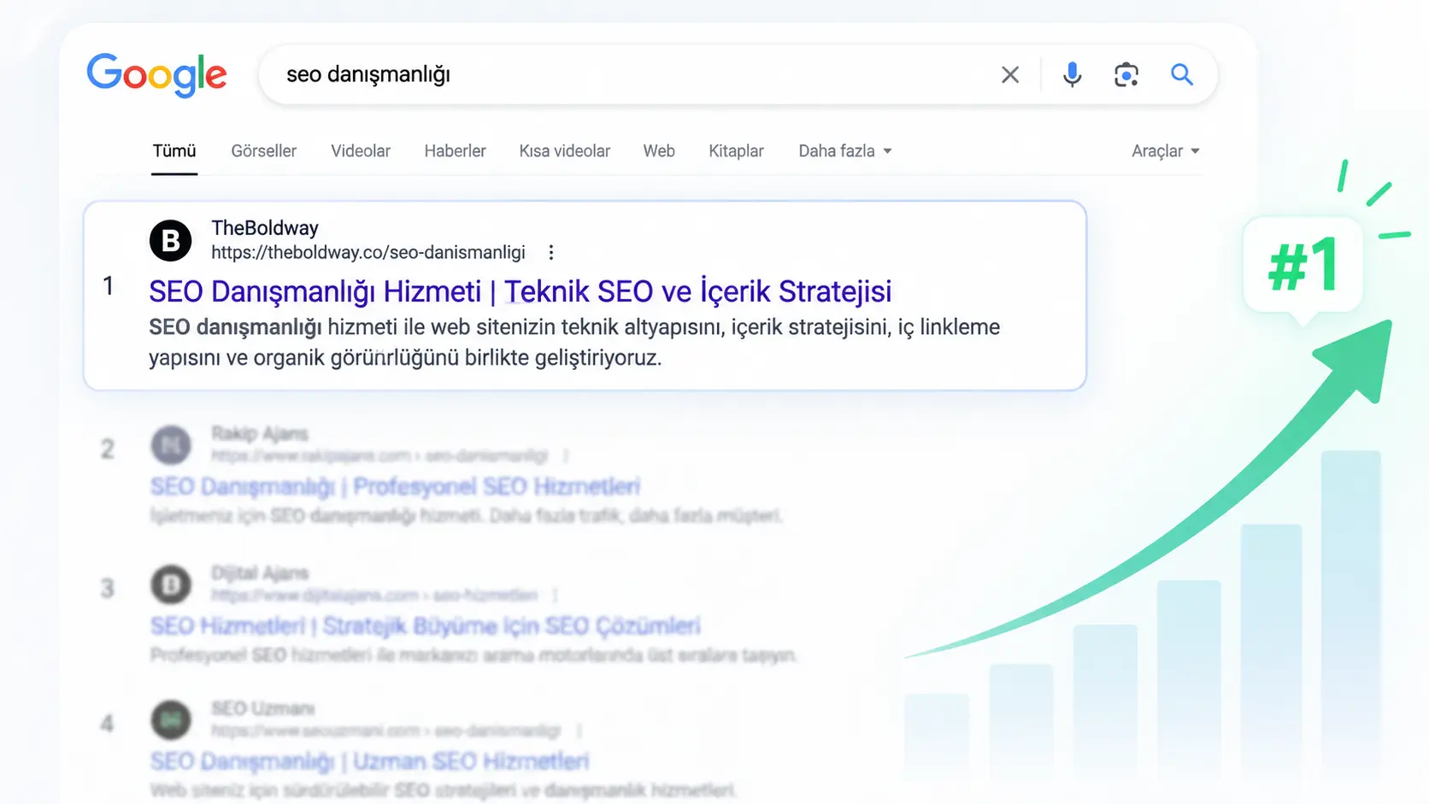
Task: Select the Tümü tab
Action: click(174, 151)
